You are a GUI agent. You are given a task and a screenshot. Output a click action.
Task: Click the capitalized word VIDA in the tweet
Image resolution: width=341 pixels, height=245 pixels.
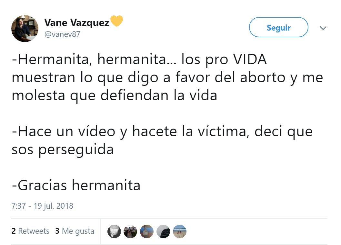250,59
